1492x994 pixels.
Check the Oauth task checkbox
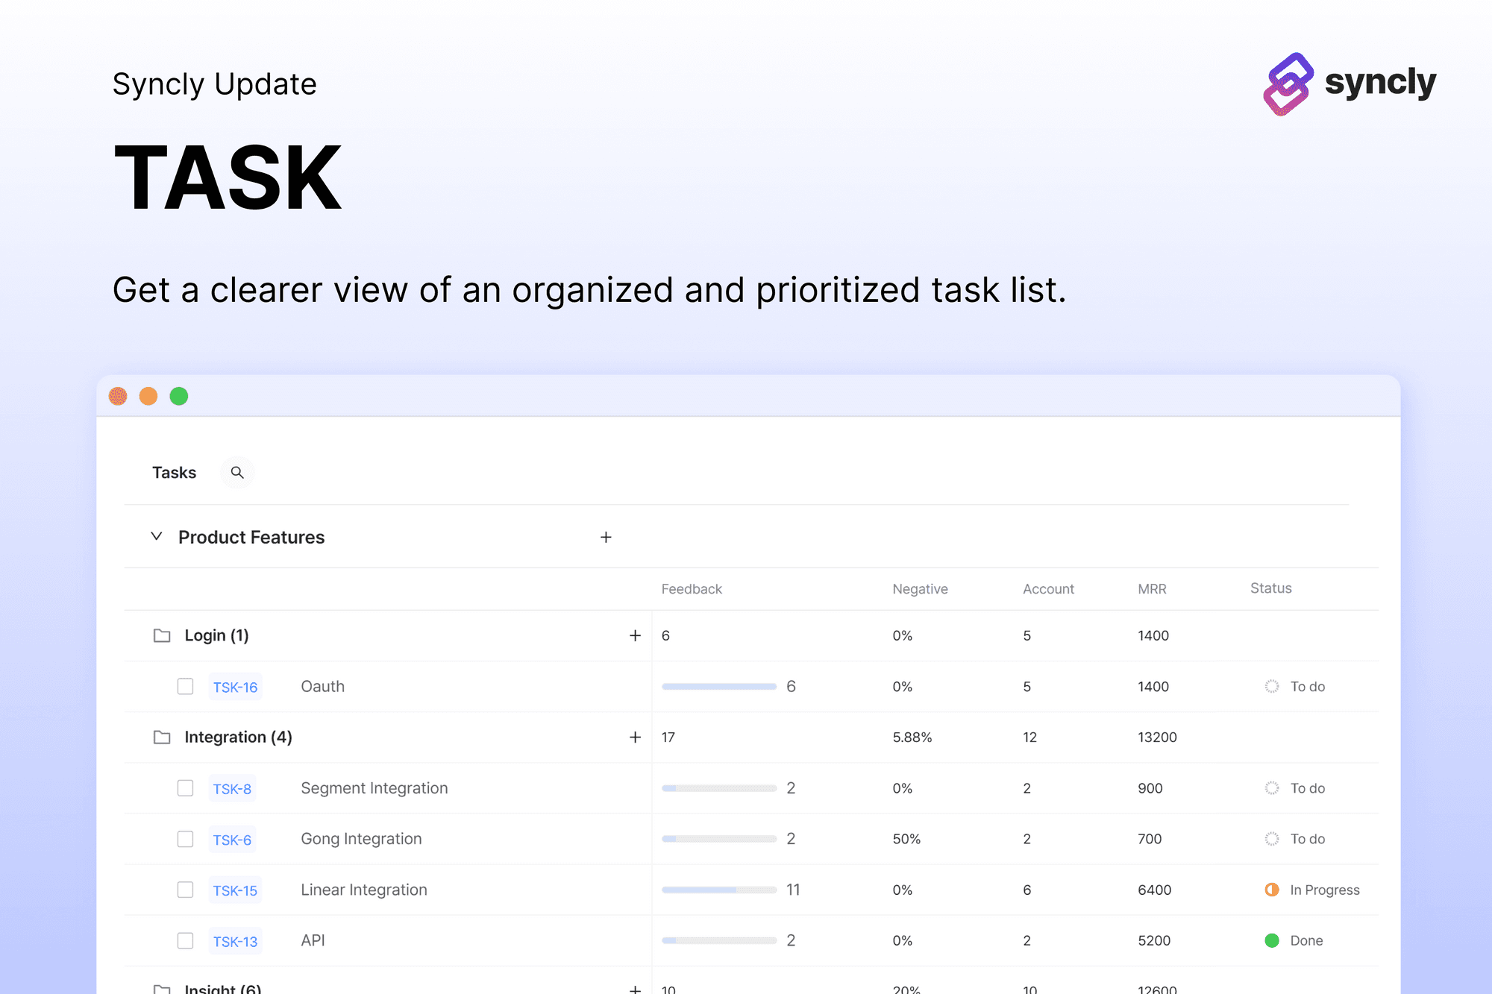tap(185, 687)
